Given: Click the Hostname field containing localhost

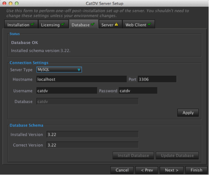Looking at the screenshot, I should 82,79.
